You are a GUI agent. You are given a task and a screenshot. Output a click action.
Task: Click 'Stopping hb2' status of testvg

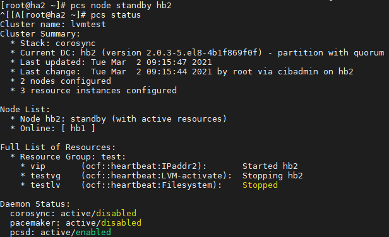(273, 176)
